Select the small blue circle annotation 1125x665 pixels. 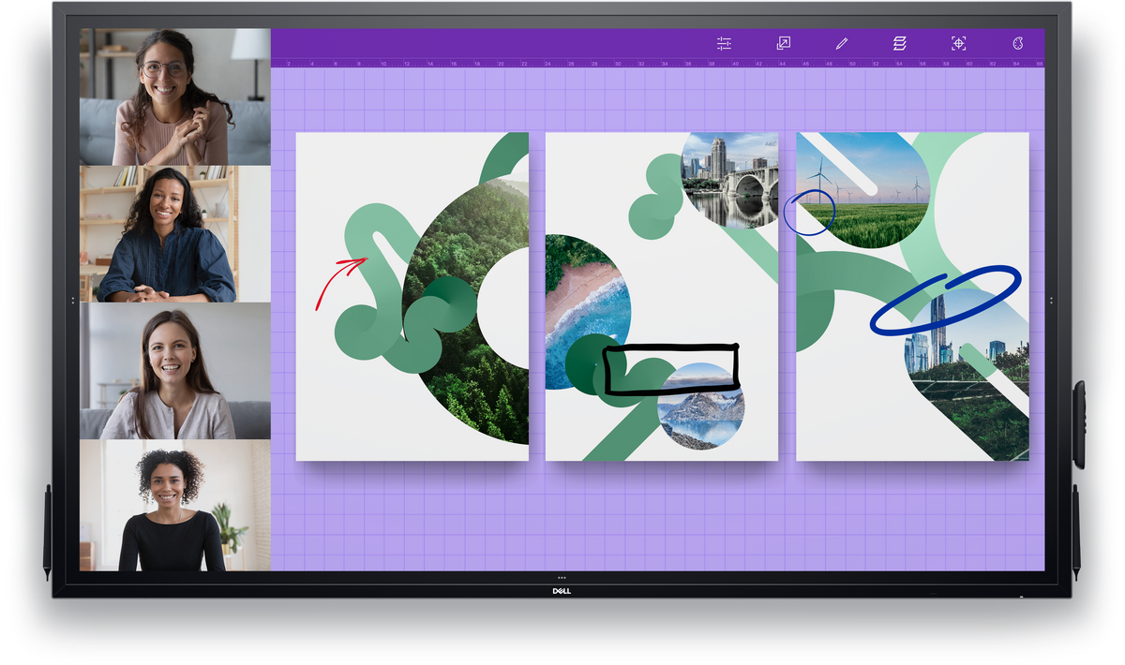[808, 212]
